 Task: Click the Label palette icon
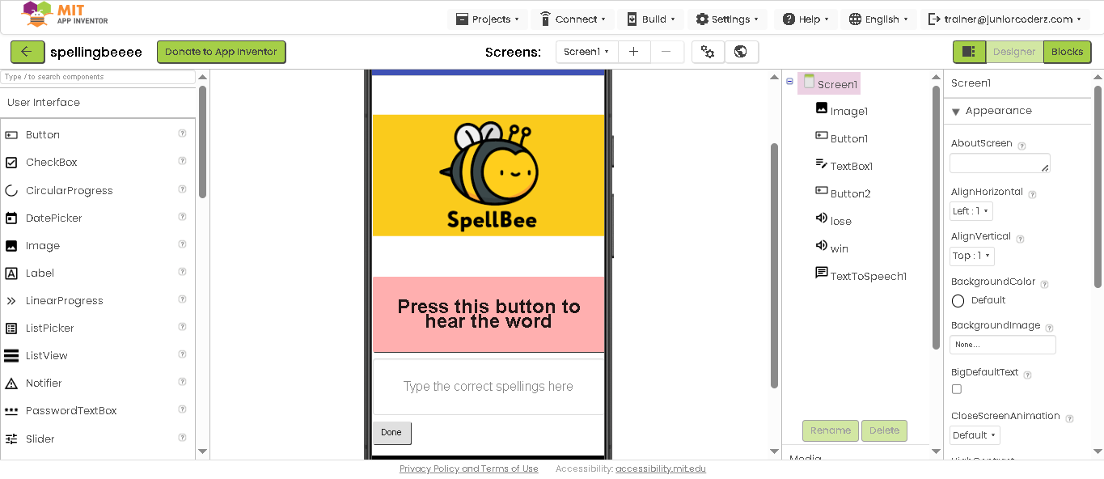point(11,273)
